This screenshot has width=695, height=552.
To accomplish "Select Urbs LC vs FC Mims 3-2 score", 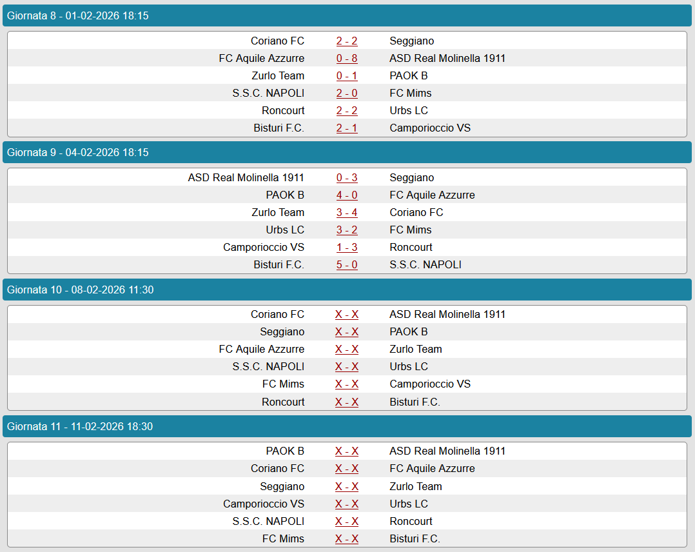I will [x=347, y=230].
